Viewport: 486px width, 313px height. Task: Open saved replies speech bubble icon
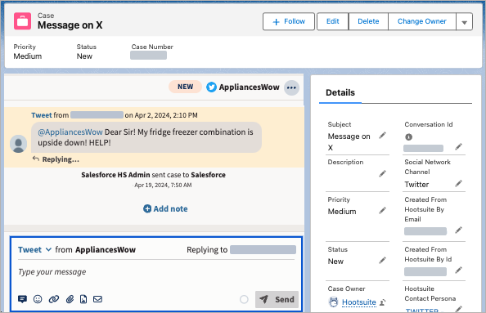(22, 299)
